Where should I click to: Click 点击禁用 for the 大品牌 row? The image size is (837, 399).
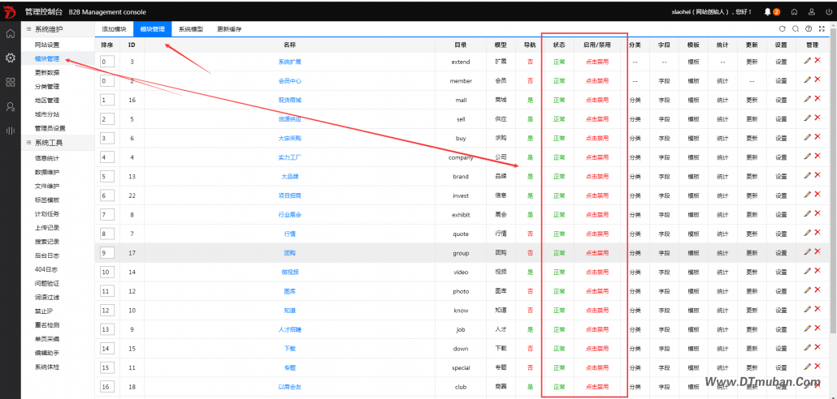click(x=597, y=176)
